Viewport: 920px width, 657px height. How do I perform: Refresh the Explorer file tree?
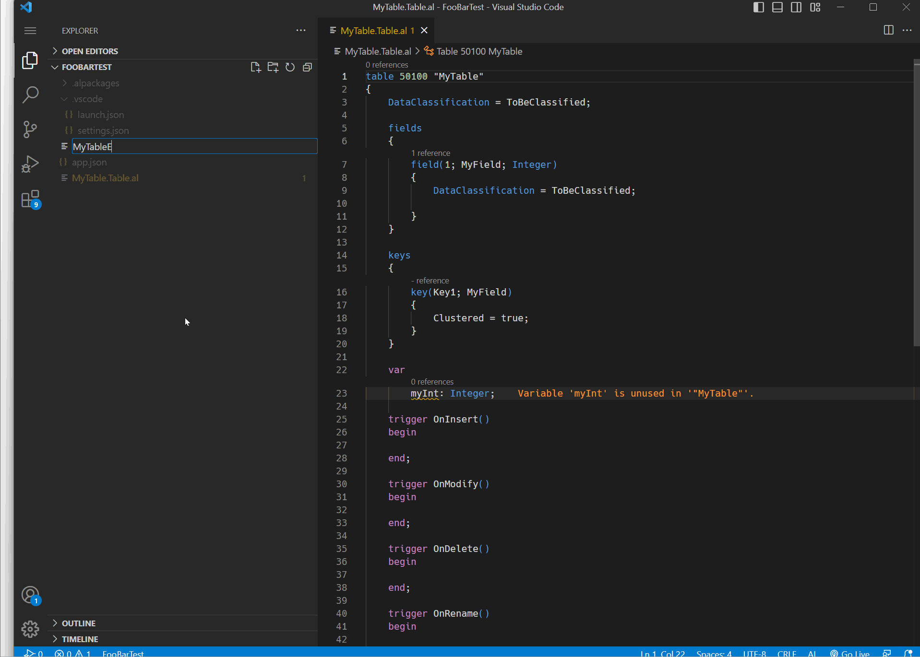[x=290, y=67]
